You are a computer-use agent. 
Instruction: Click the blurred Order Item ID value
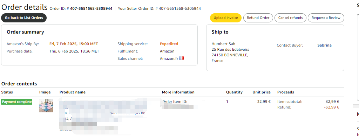[x=177, y=106]
